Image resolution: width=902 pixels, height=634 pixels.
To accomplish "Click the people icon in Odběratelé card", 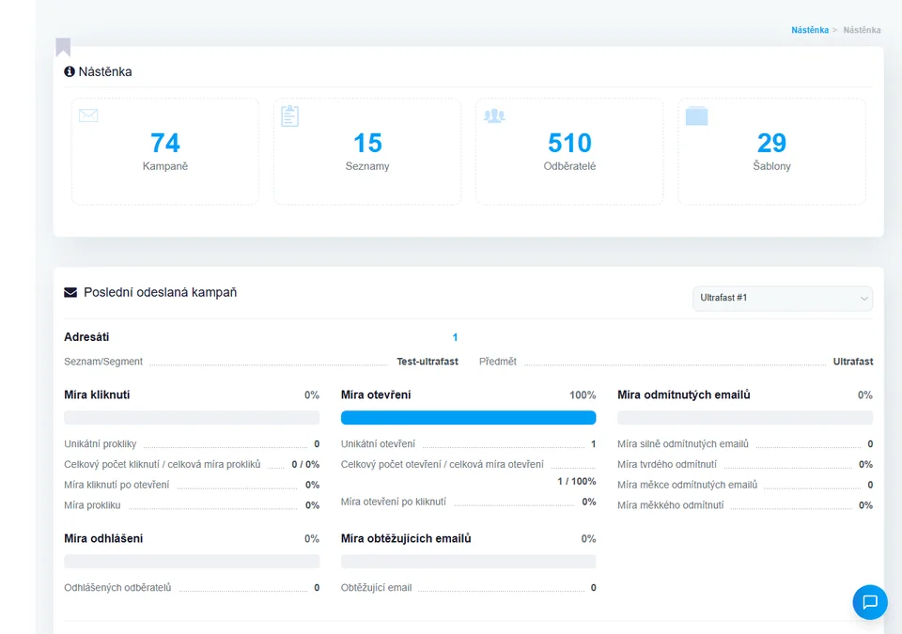I will [x=494, y=116].
